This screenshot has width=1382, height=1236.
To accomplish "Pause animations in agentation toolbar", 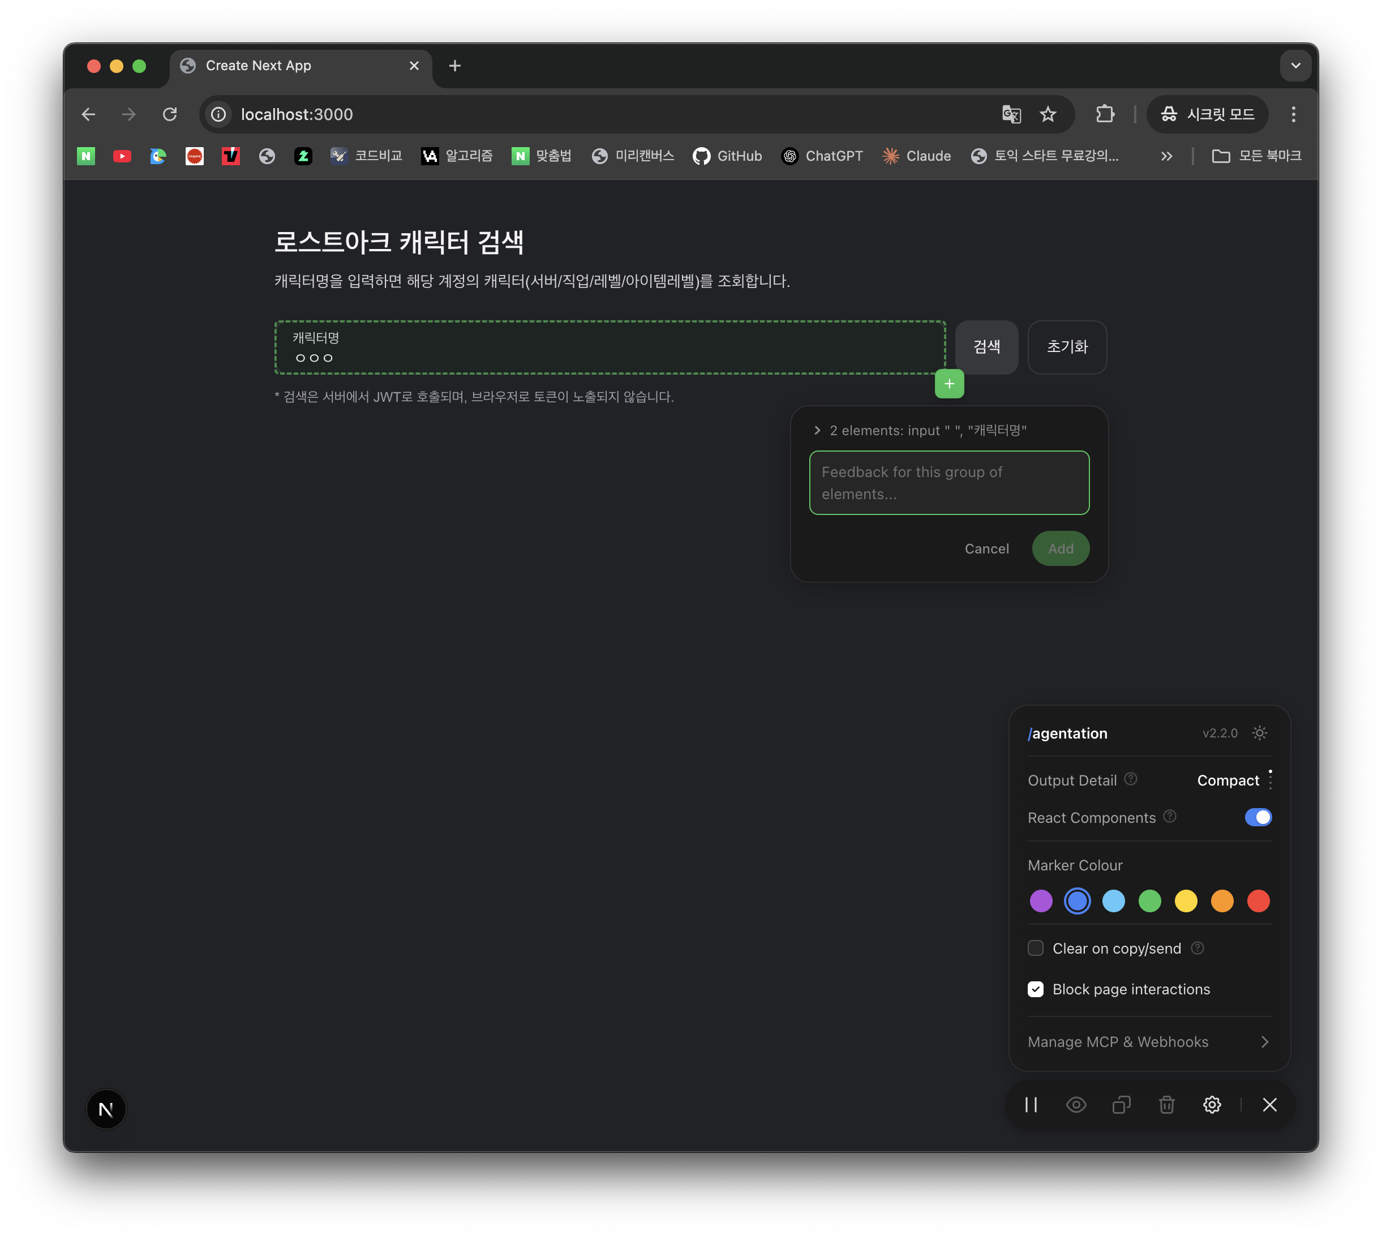I will click(x=1031, y=1105).
